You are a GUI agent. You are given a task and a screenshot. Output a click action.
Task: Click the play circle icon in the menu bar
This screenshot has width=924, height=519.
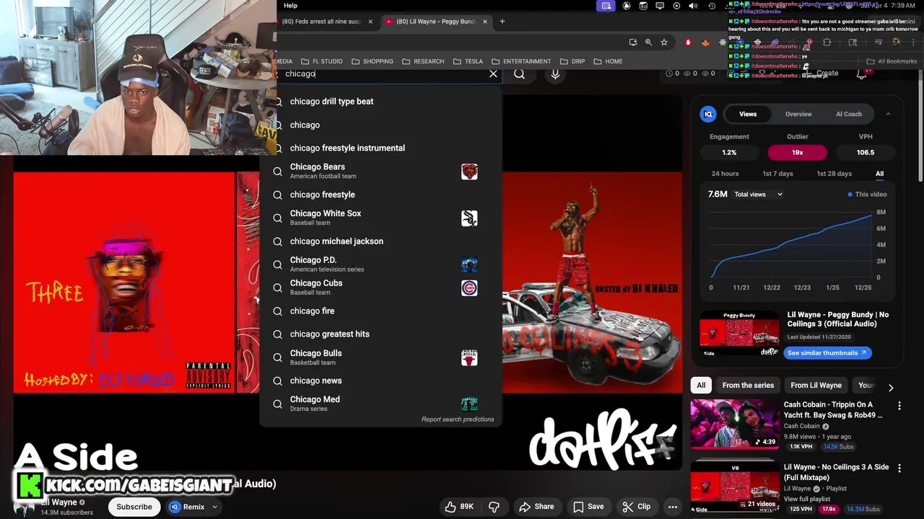(676, 6)
